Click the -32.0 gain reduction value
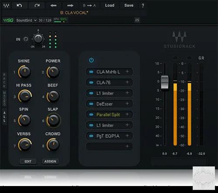The image size is (218, 193). 201,154
